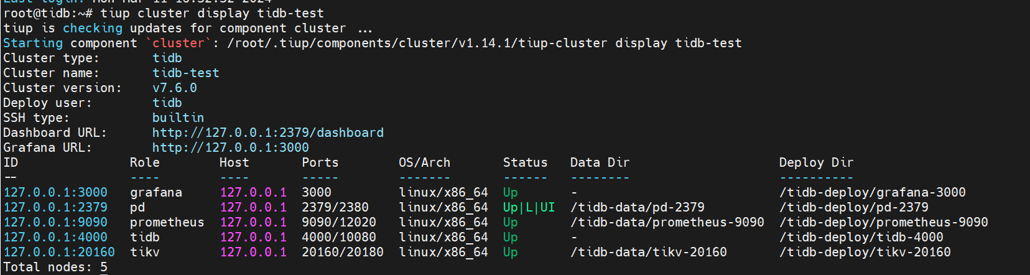The image size is (1030, 275).
Task: Open the Grafana URL link
Action: click(230, 147)
